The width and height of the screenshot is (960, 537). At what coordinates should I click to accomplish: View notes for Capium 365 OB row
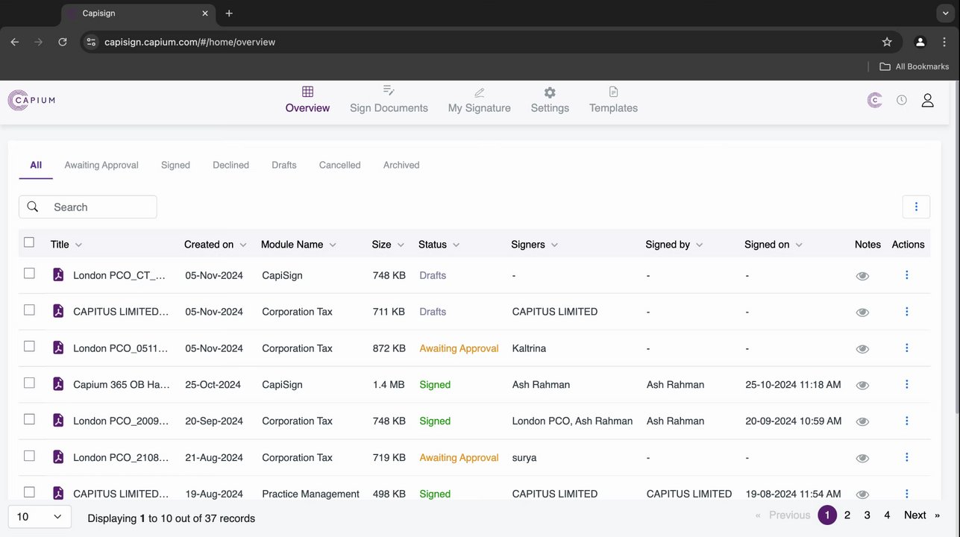click(x=862, y=385)
